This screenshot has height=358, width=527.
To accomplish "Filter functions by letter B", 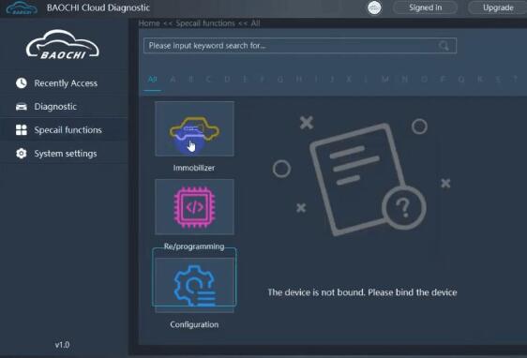I will pyautogui.click(x=191, y=80).
